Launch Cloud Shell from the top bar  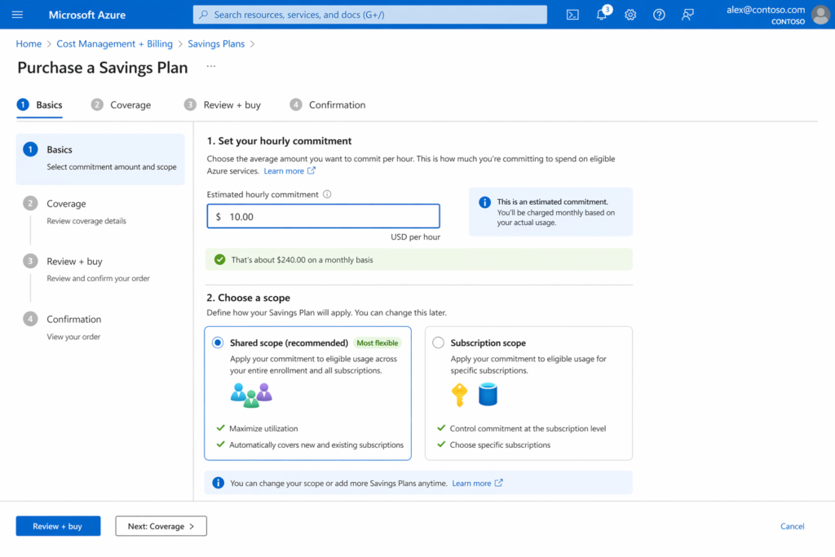572,14
